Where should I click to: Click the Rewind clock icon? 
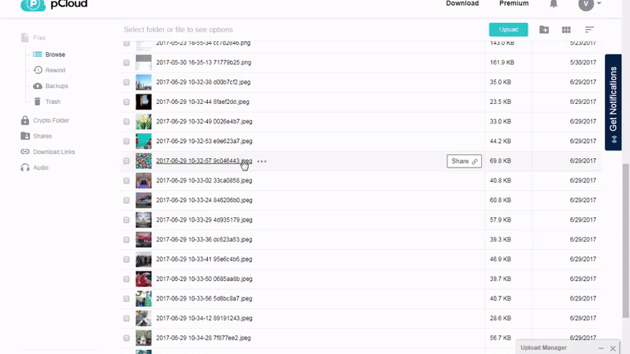tap(38, 70)
